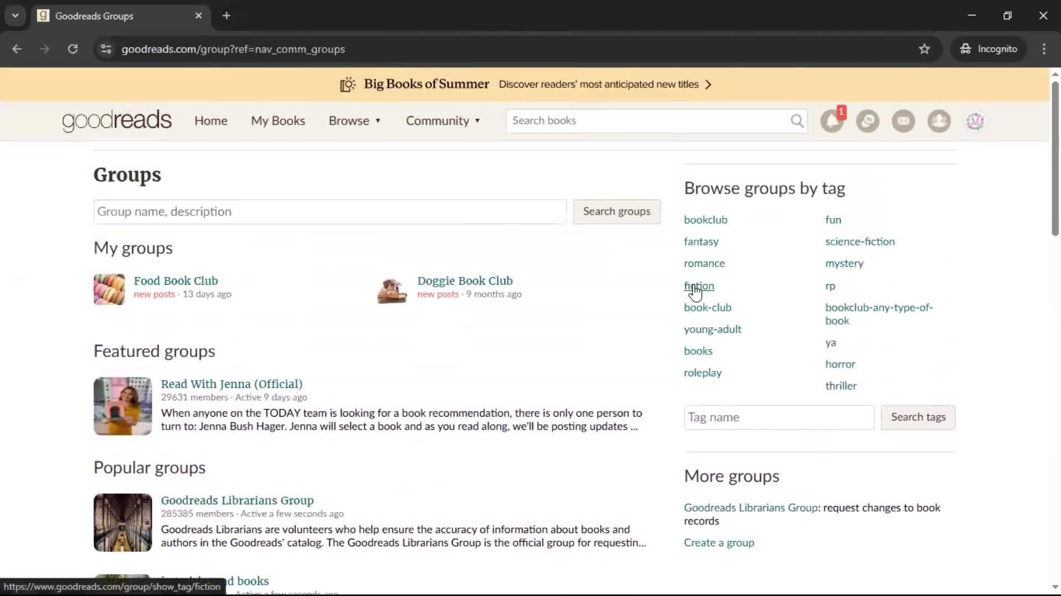Click the Search books field
Viewport: 1061px width, 596px height.
[x=648, y=121]
